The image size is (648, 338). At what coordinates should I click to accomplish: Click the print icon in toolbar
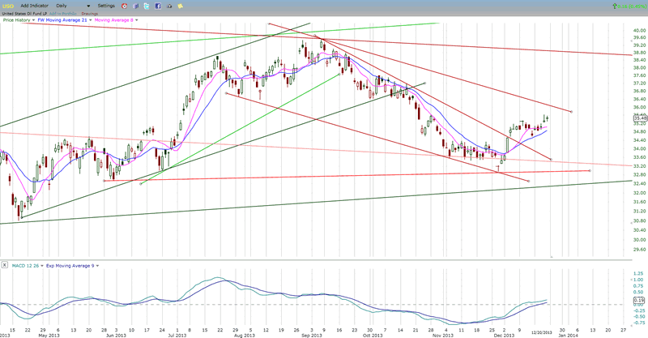[x=169, y=6]
